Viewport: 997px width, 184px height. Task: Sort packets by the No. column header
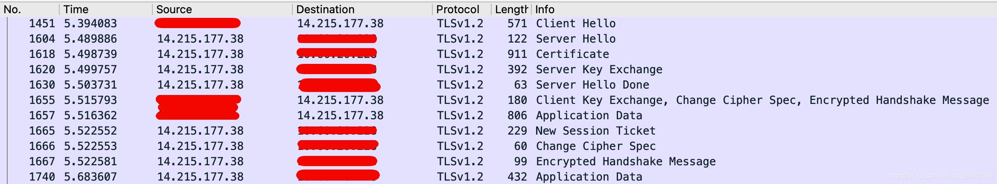click(13, 9)
